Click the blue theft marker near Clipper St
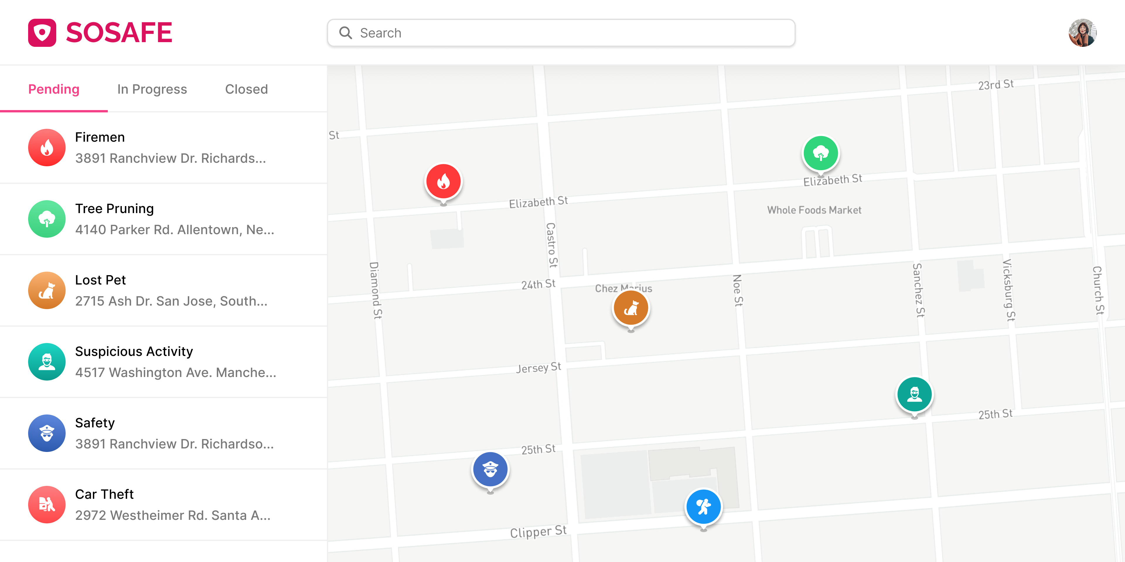Screen dimensions: 1125x562 [703, 507]
